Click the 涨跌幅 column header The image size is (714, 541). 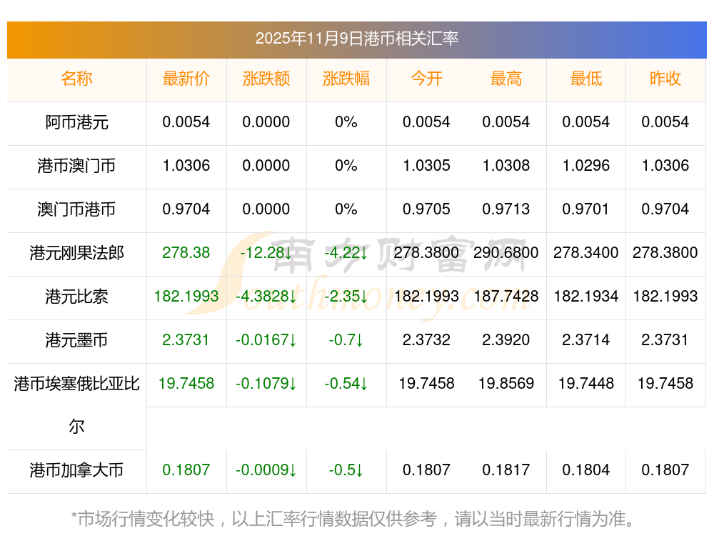pos(346,79)
